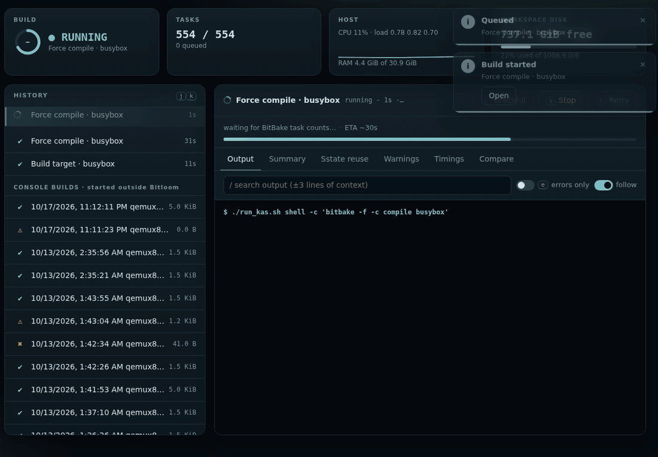Open console build 10/17/2026, 11:11:23 PM
The image size is (658, 457).
pyautogui.click(x=105, y=230)
